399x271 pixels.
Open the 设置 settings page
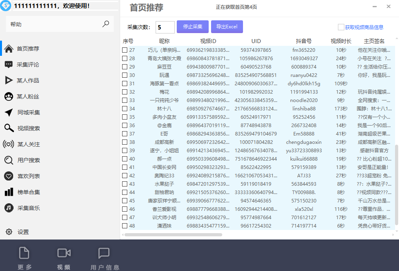9,232
